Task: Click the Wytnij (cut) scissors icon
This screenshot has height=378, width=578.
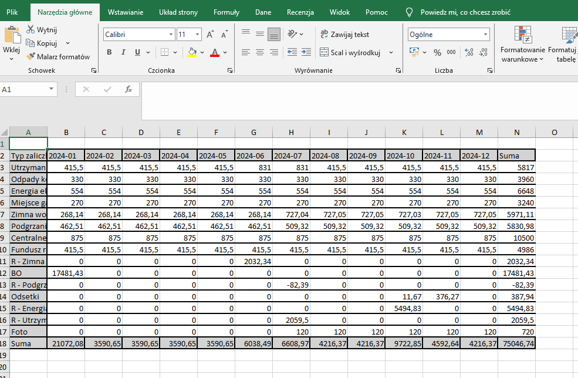Action: tap(31, 30)
